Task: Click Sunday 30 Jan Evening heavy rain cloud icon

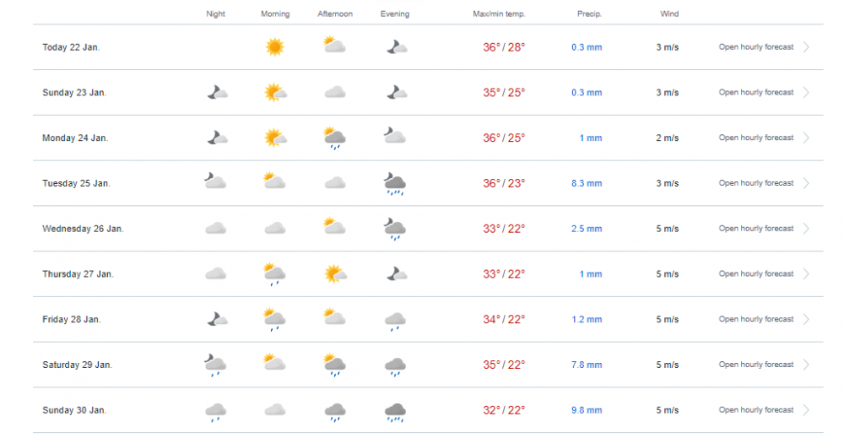Action: [x=395, y=412]
